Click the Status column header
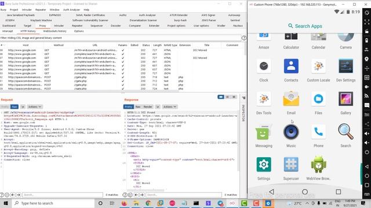 point(146,45)
